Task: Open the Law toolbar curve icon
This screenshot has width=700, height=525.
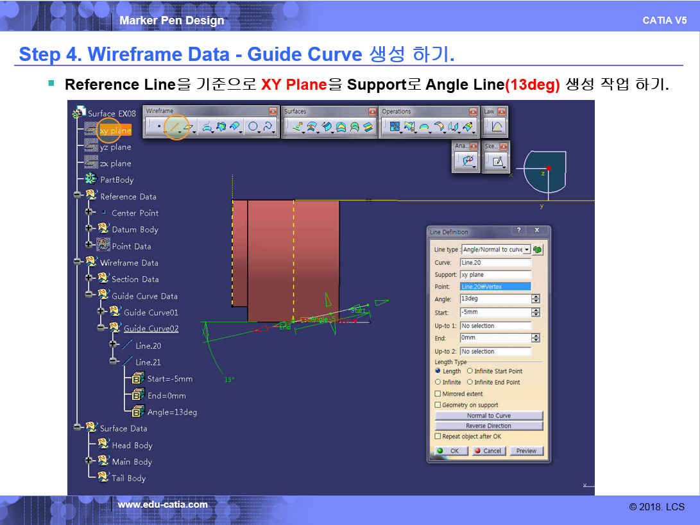Action: point(496,127)
